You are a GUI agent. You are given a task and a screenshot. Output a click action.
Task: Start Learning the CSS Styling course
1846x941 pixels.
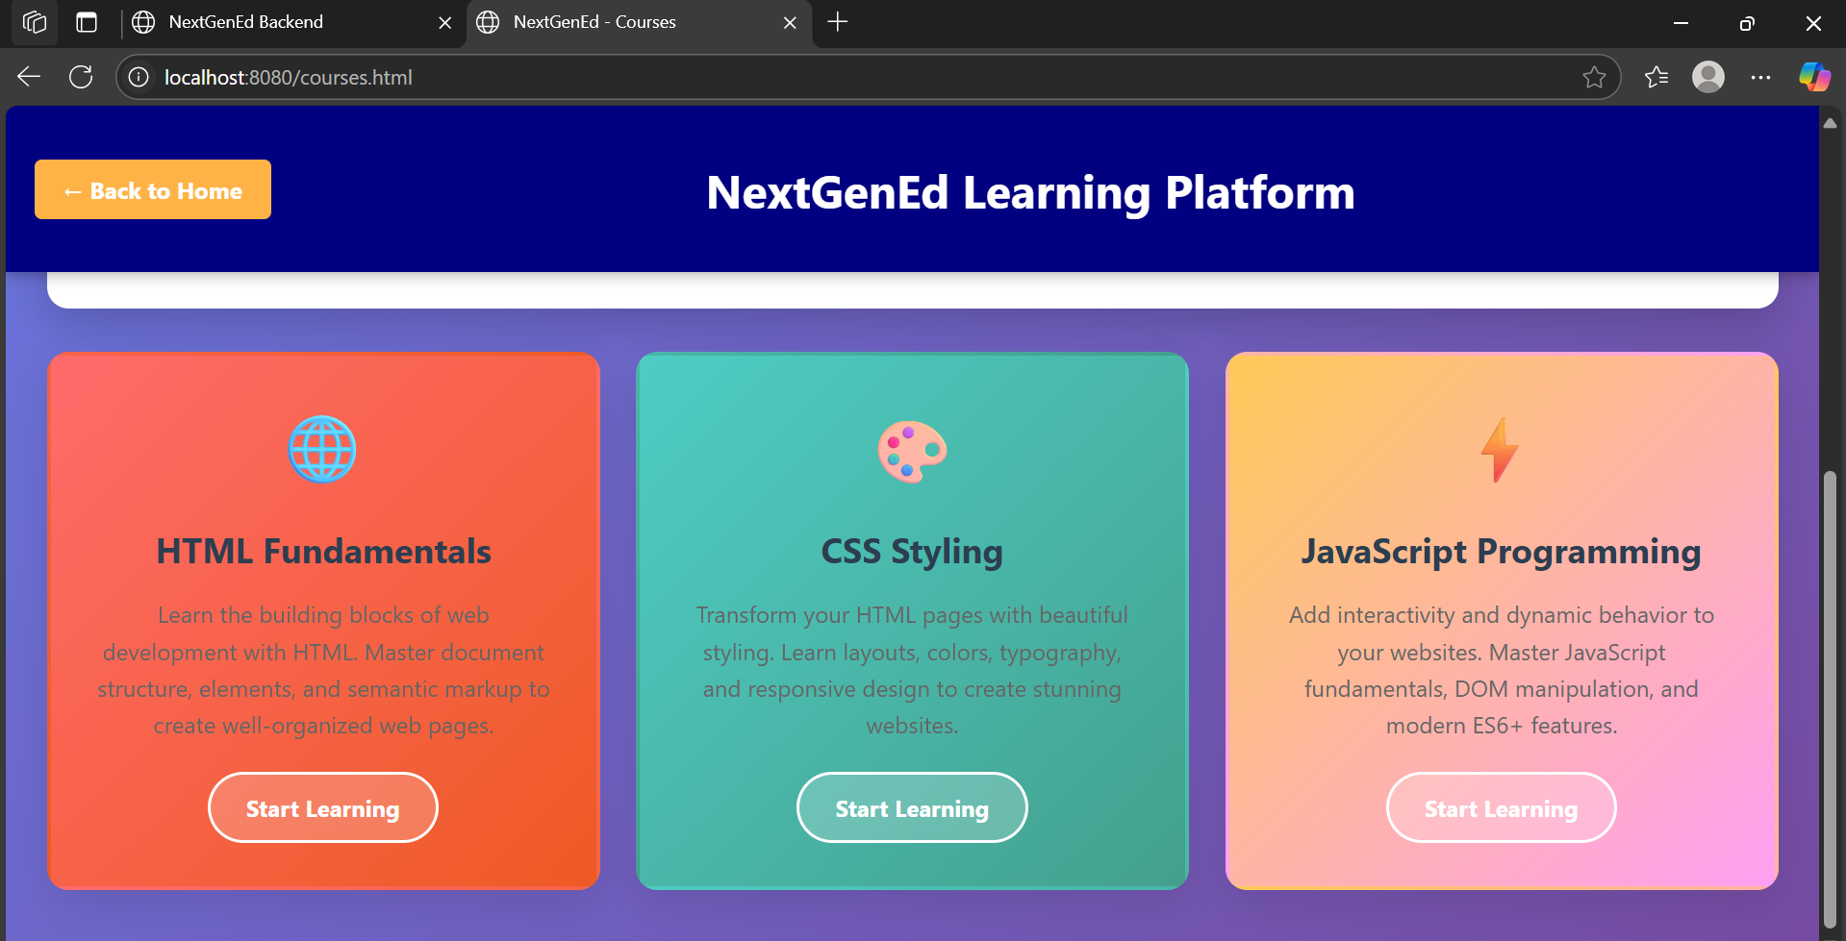click(912, 807)
